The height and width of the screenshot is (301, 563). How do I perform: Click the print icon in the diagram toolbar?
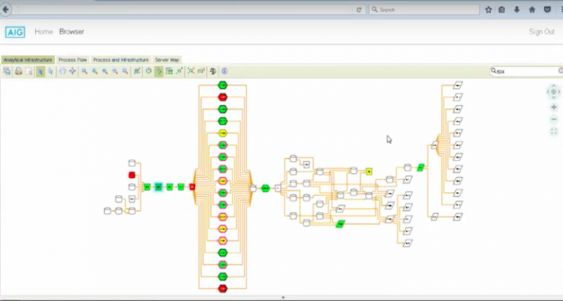point(18,71)
